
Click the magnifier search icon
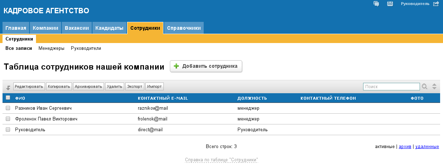(x=425, y=86)
